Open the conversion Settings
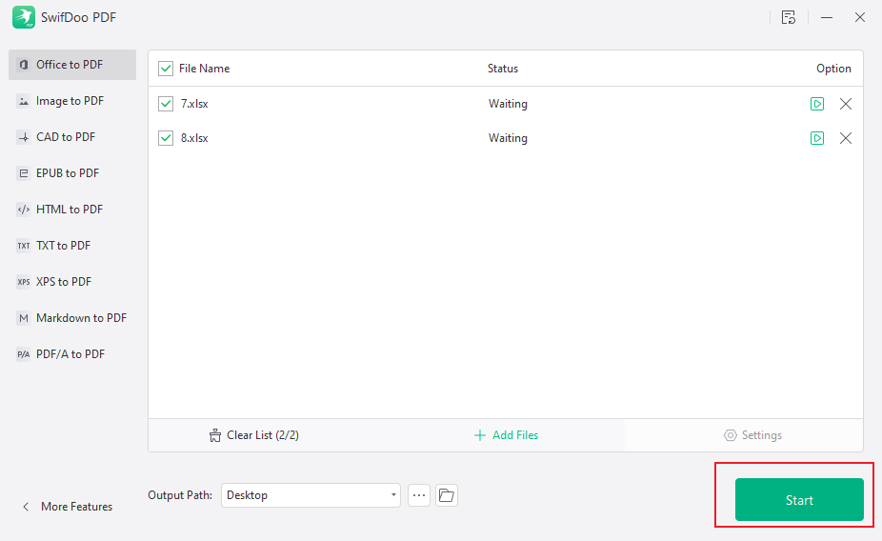Viewport: 882px width, 541px height. click(752, 435)
